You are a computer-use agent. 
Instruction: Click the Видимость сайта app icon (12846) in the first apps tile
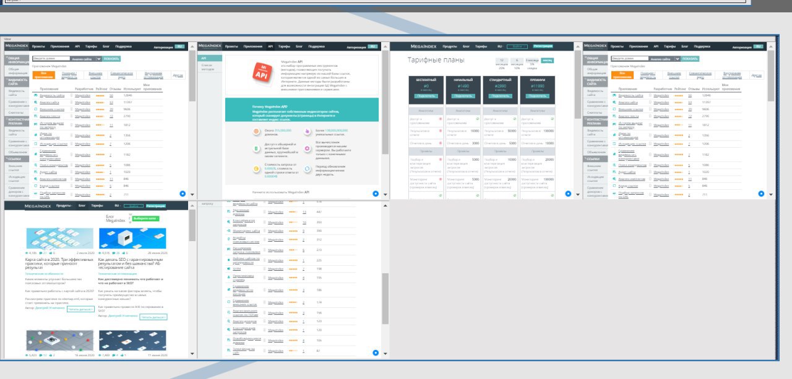(x=35, y=96)
